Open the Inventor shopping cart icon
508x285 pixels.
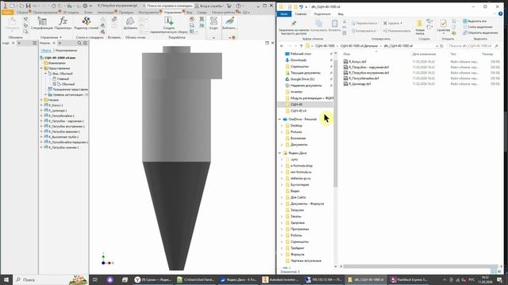point(229,6)
